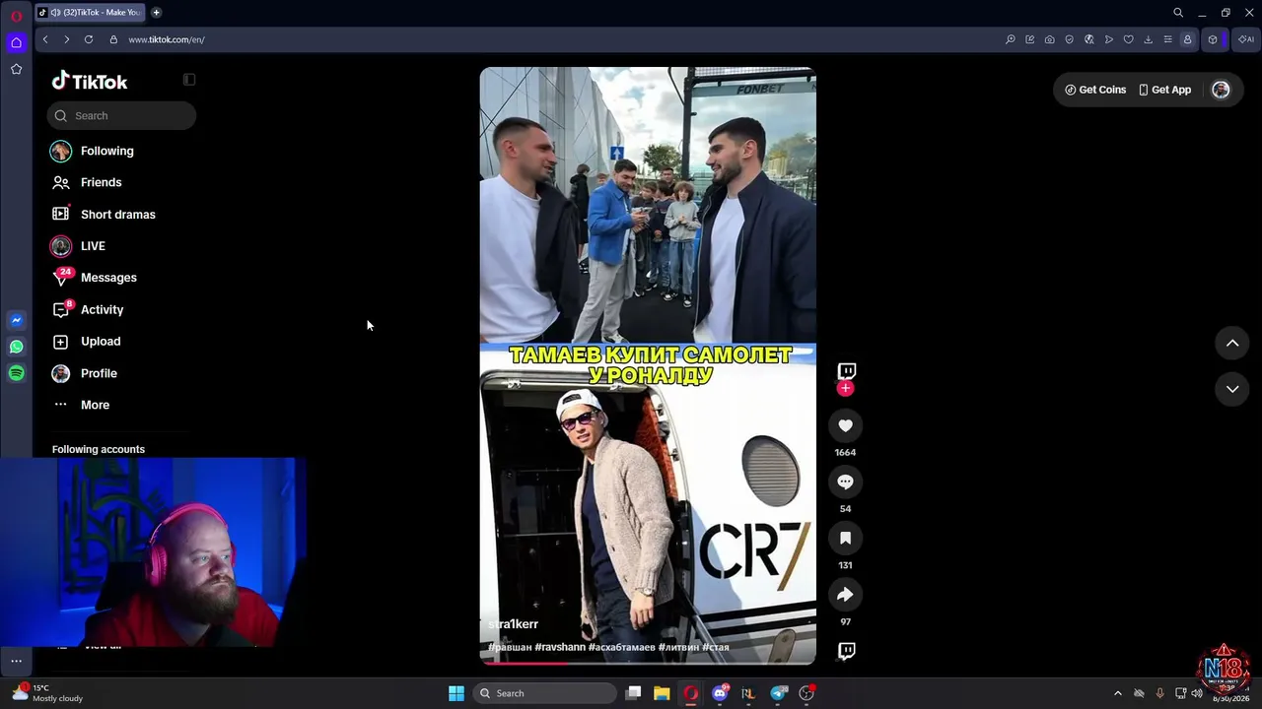This screenshot has height=709, width=1262.
Task: Click Get Coins button
Action: [x=1095, y=90]
